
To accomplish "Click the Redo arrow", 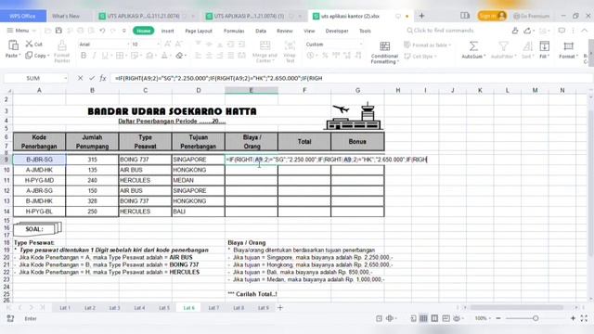I will tap(113, 31).
